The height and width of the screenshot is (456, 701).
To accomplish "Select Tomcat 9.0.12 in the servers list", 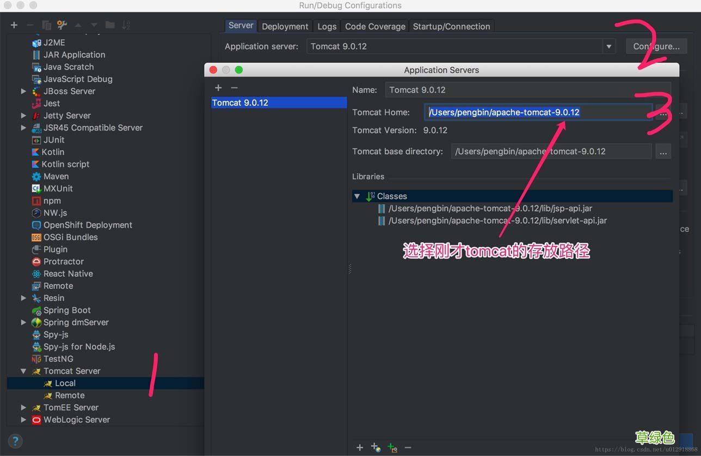I will (279, 103).
